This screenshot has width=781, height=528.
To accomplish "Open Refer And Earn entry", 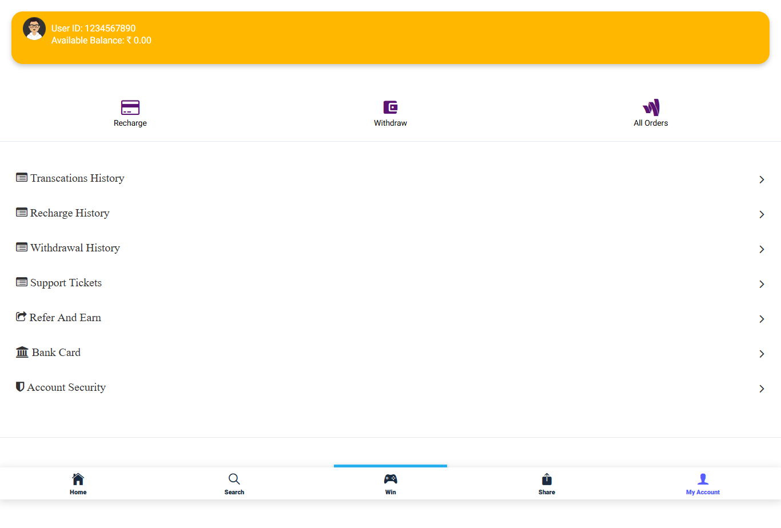I will (x=65, y=318).
